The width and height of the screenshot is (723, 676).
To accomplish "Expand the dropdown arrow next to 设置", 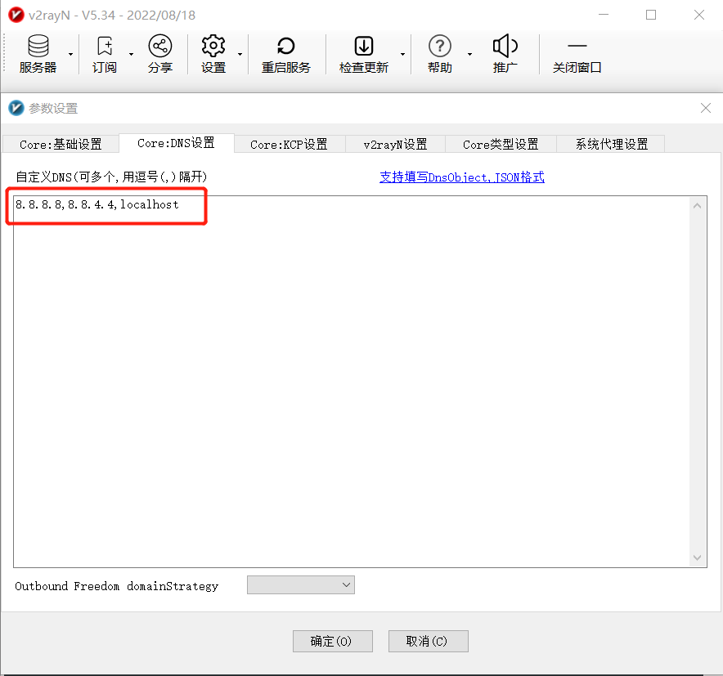I will click(x=240, y=54).
